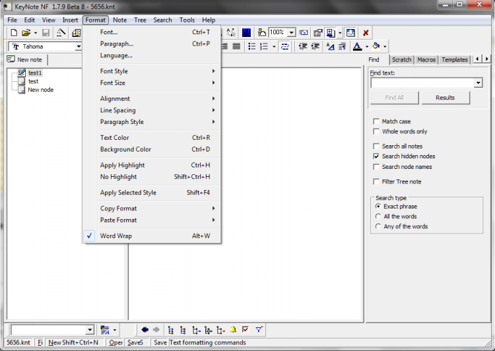Viewport: 495px width, 351px height.
Task: Click the navigate back arrow icon
Action: click(145, 330)
